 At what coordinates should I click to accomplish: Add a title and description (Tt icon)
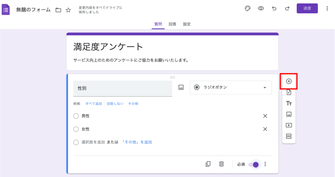tap(289, 103)
